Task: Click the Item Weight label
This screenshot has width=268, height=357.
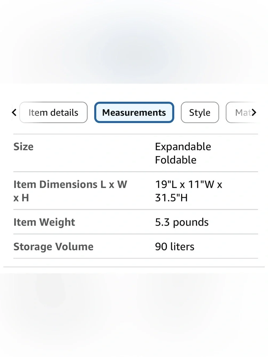Action: click(x=44, y=222)
